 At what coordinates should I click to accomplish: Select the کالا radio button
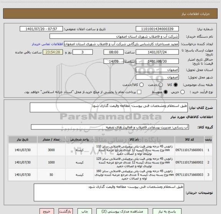click(x=176, y=85)
